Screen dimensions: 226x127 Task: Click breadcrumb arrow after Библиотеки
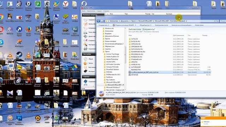click(x=119, y=21)
